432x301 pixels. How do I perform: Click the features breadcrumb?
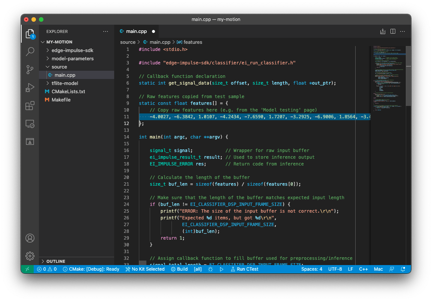click(189, 42)
